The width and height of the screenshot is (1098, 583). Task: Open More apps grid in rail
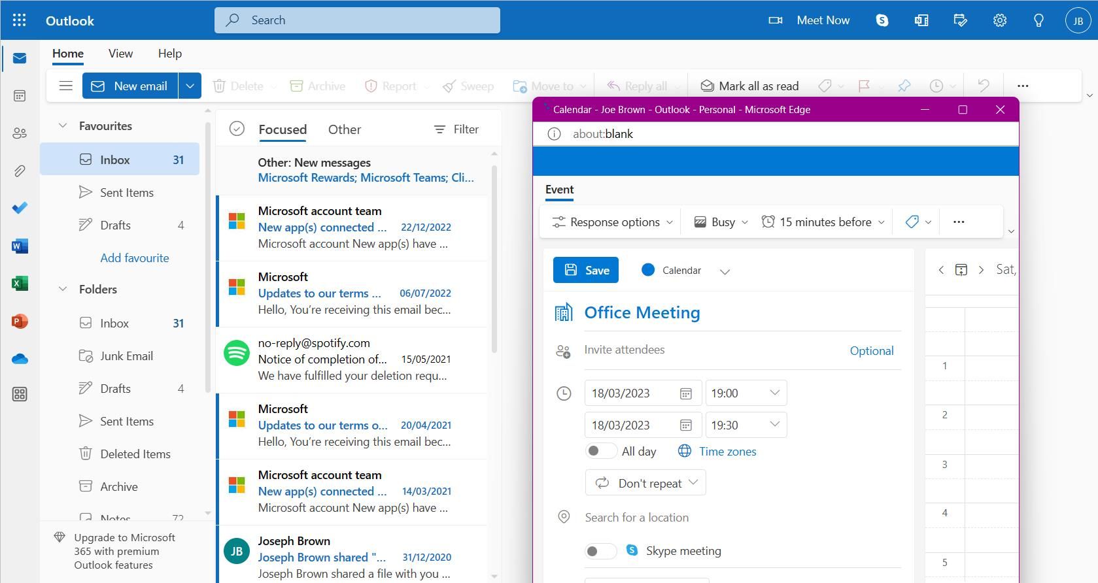[20, 394]
